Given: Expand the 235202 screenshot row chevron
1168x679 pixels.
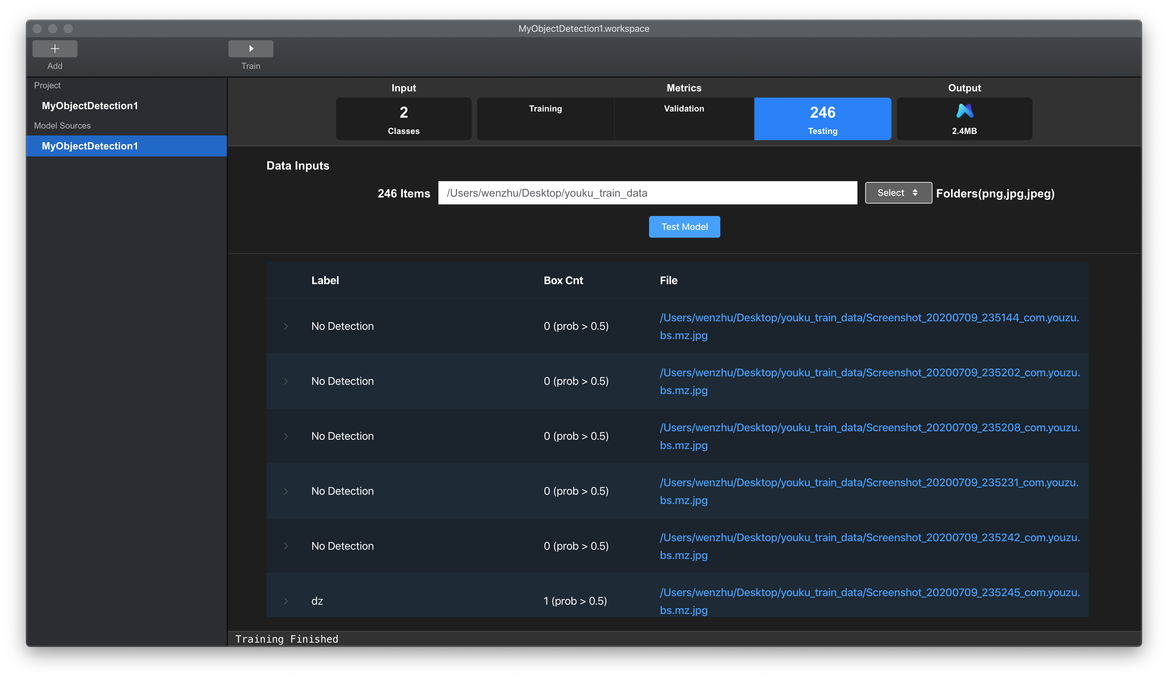Looking at the screenshot, I should click(x=285, y=381).
